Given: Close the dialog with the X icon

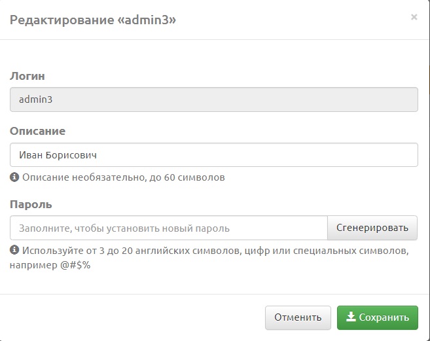Looking at the screenshot, I should coord(414,18).
